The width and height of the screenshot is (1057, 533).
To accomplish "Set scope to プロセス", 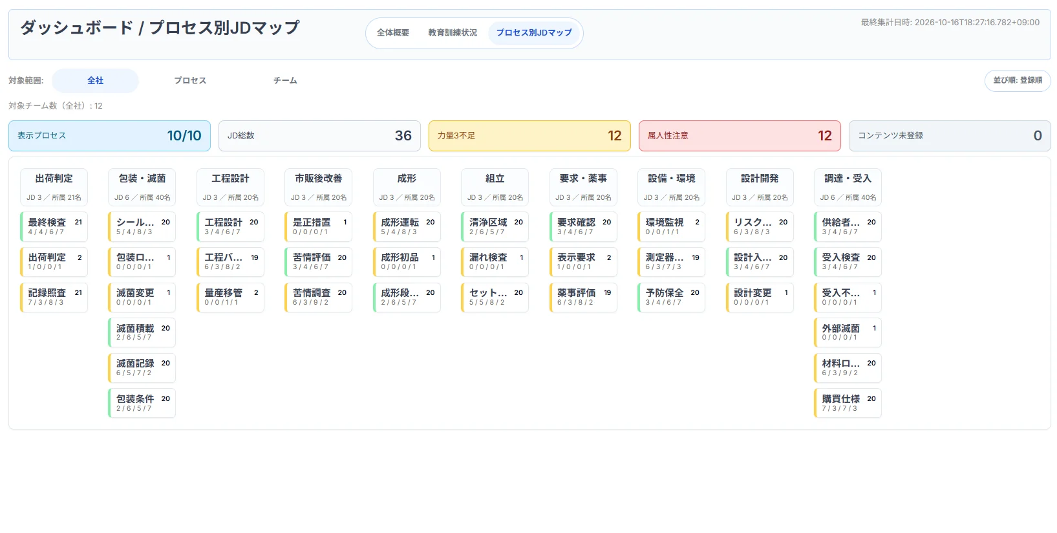I will coord(190,81).
